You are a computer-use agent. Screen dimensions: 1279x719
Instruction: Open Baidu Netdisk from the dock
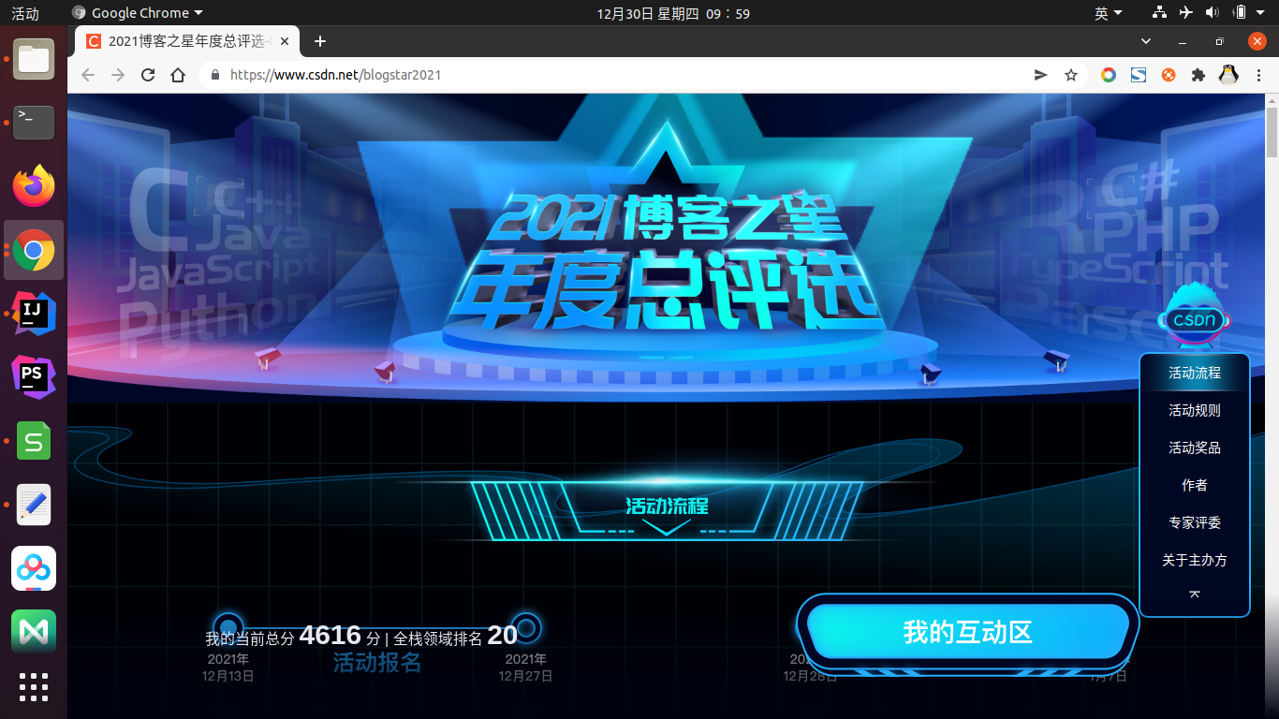tap(34, 568)
